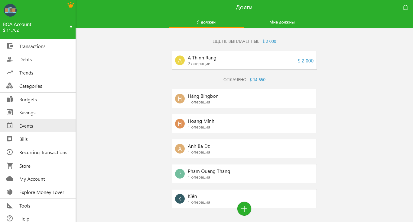Open Kiên debt card

tap(244, 199)
